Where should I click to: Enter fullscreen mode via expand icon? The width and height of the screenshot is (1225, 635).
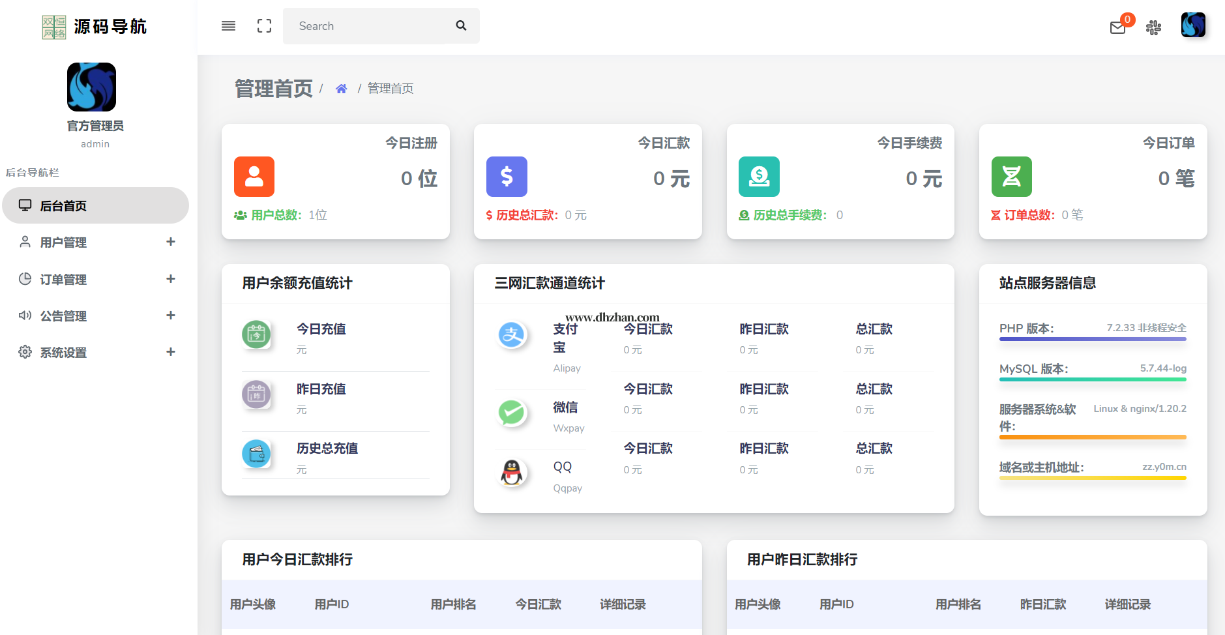pyautogui.click(x=264, y=26)
